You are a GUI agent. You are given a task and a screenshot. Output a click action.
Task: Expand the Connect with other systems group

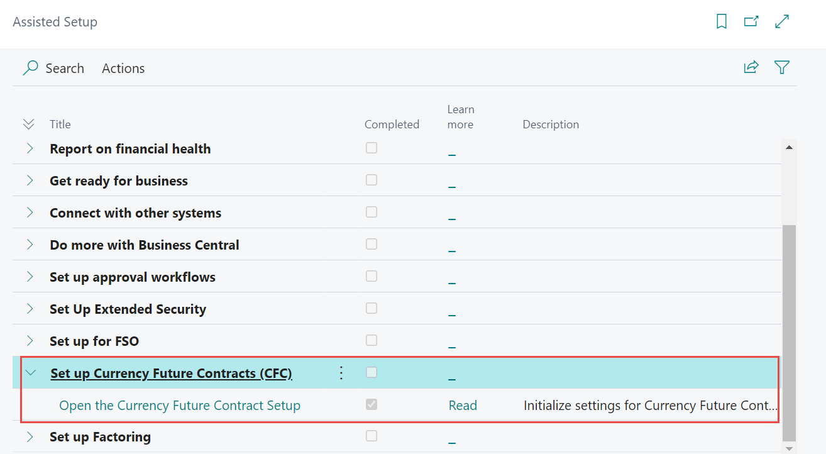30,213
